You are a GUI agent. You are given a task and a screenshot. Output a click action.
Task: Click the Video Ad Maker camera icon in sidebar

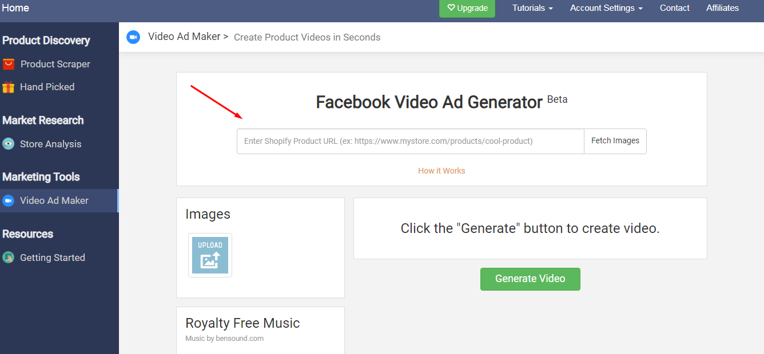(x=8, y=200)
